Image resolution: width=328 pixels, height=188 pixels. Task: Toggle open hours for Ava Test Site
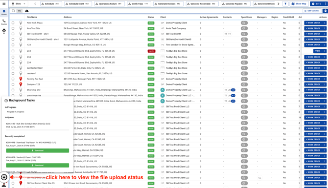(244, 28)
